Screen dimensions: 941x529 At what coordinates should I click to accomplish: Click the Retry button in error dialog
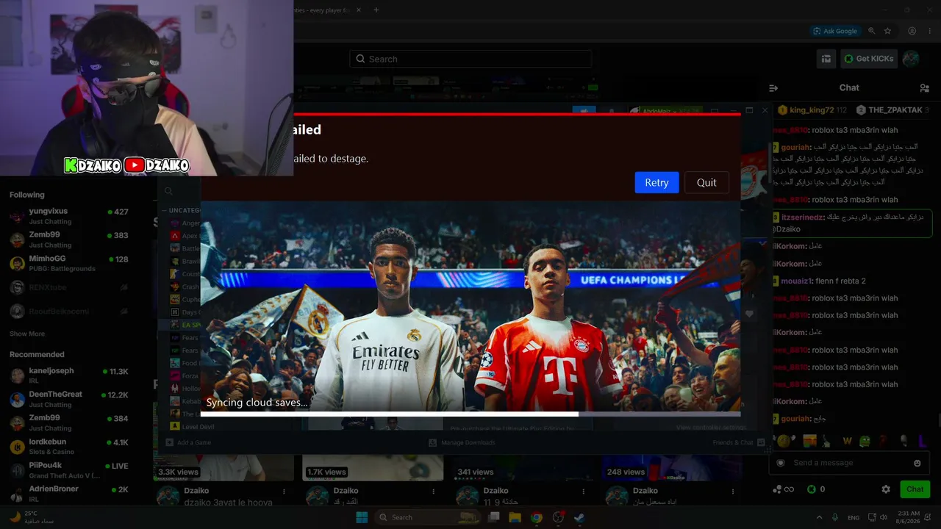656,183
